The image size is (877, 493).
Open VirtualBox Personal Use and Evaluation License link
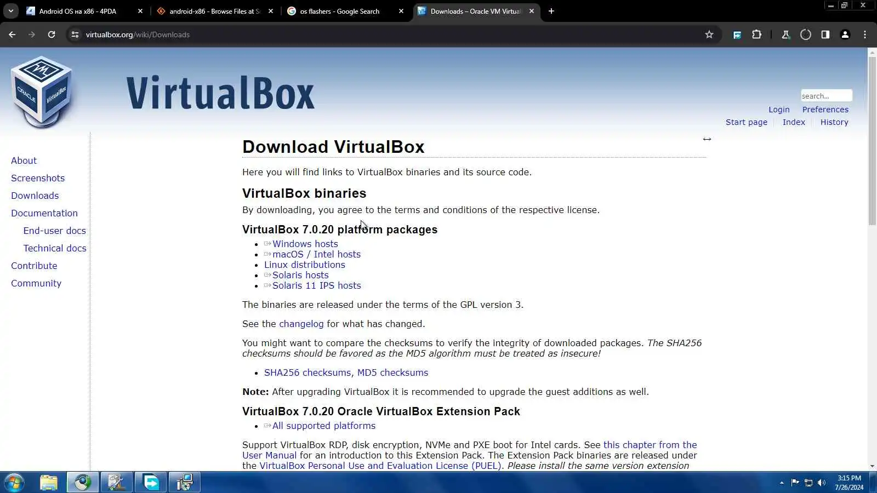pos(380,466)
